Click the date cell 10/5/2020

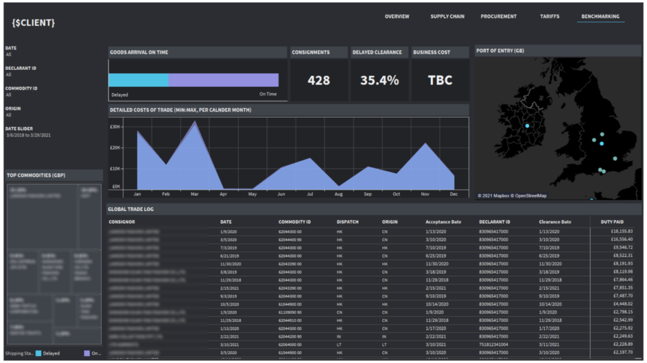point(229,304)
